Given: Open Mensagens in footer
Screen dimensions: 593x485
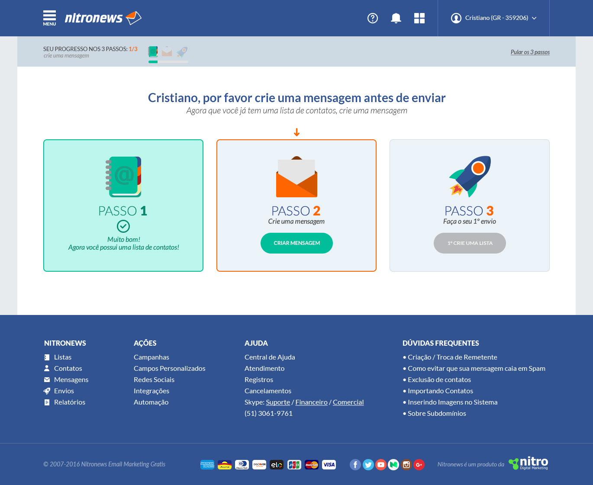Looking at the screenshot, I should point(66,380).
